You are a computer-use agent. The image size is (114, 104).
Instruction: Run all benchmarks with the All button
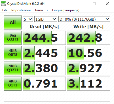point(13,22)
